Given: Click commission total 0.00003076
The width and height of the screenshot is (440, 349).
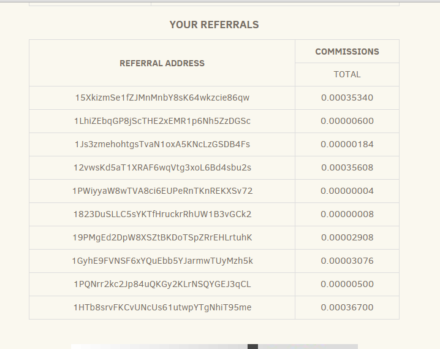Looking at the screenshot, I should coord(347,261).
